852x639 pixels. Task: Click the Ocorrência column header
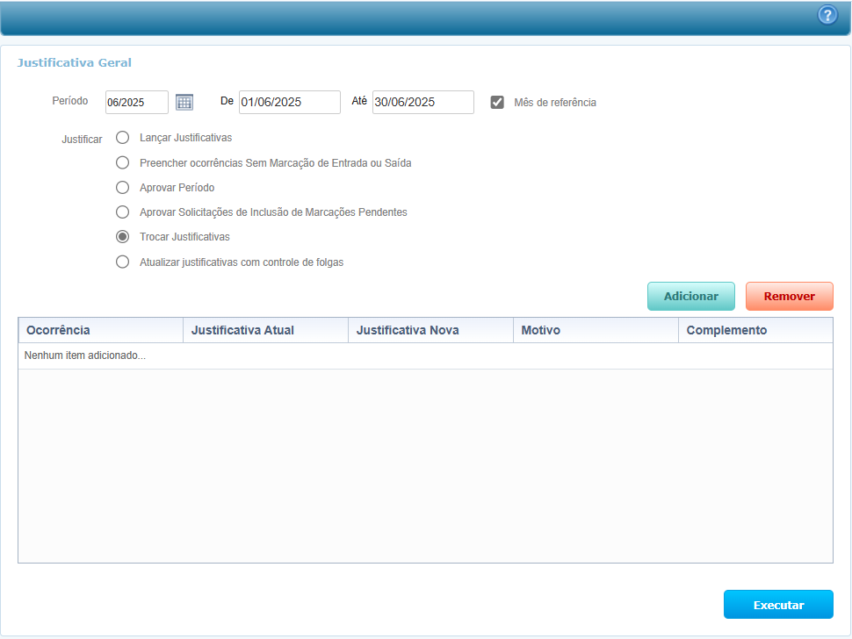coord(100,330)
